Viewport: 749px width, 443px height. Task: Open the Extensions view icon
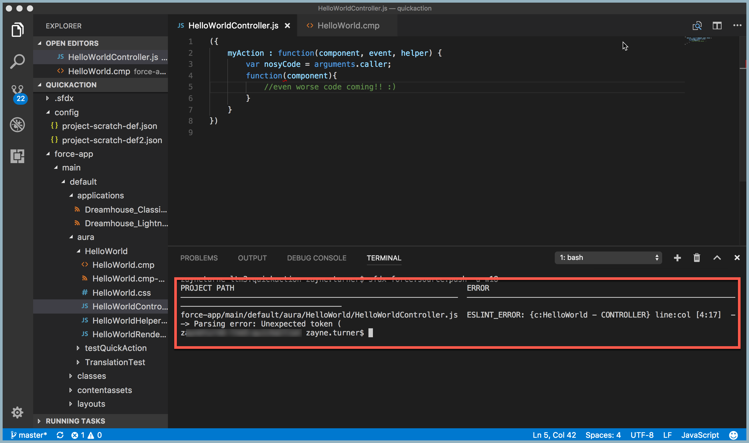coord(17,156)
